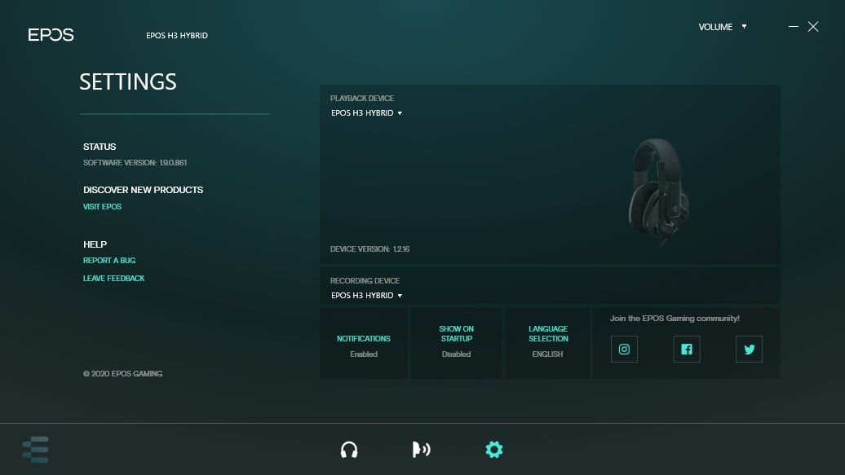Open the headphone playback tab icon
This screenshot has width=845, height=475.
[x=349, y=449]
